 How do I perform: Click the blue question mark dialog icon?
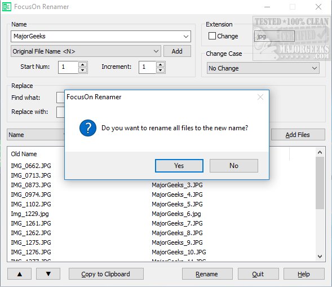pyautogui.click(x=88, y=128)
